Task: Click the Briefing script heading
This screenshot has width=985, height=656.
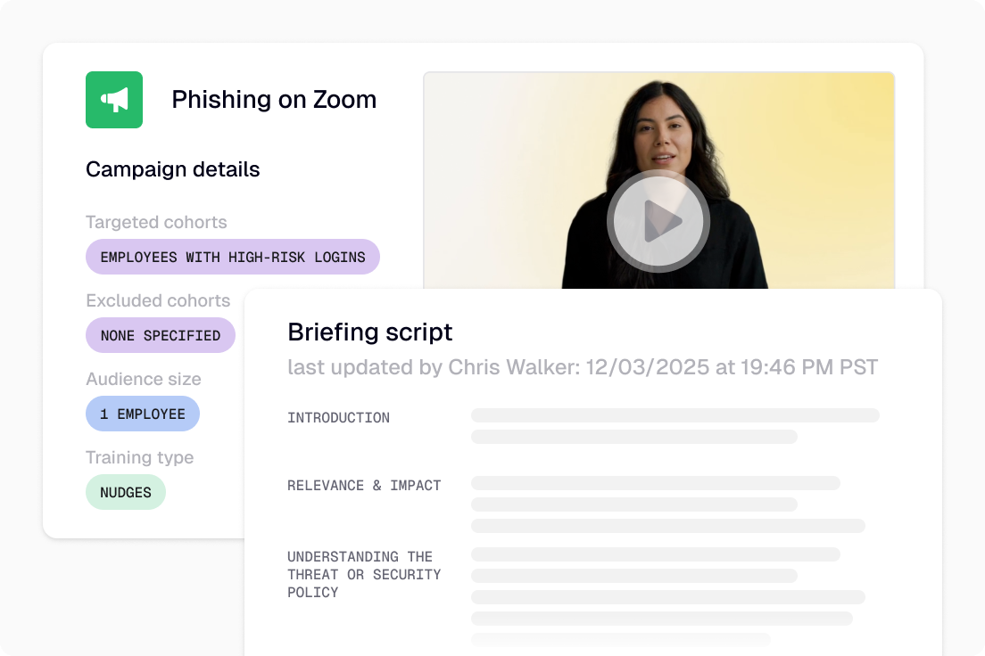Action: (x=369, y=332)
